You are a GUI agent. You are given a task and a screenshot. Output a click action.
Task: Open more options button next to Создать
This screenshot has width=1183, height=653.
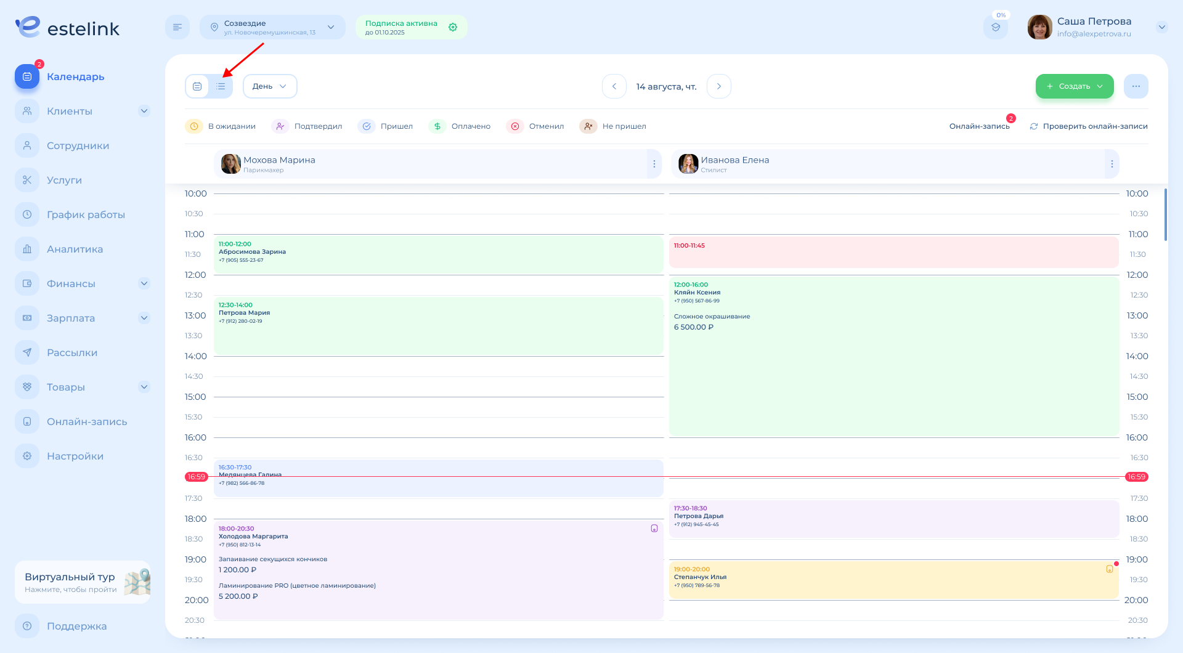[1136, 86]
